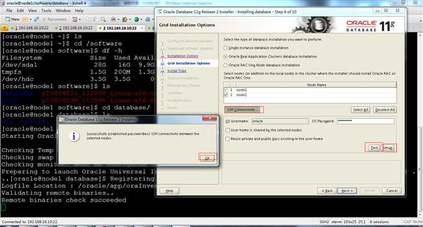
Task: Click the SSH2 status bar entry
Action: [324, 222]
